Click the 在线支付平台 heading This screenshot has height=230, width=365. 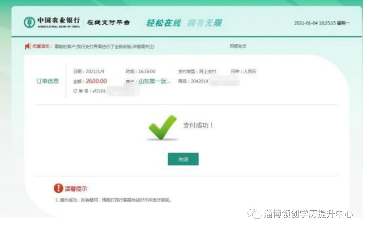coord(108,23)
